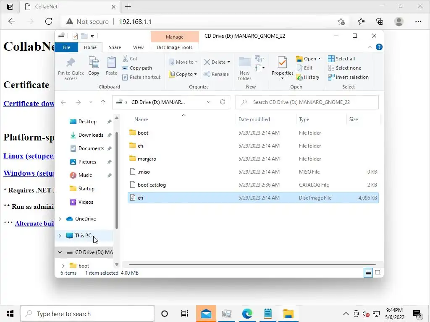Click Windows setup link in Edge page
Image resolution: width=430 pixels, height=322 pixels.
[29, 173]
